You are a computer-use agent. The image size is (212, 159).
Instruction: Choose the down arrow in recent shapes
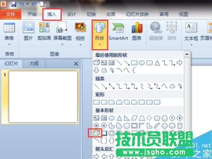point(96,70)
